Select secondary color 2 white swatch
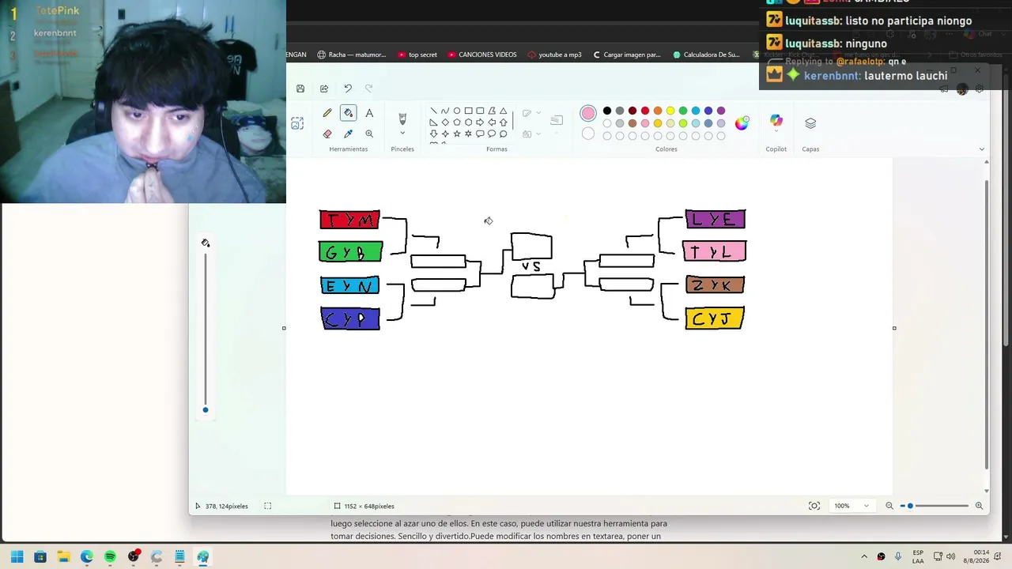The height and width of the screenshot is (569, 1012). 588,134
